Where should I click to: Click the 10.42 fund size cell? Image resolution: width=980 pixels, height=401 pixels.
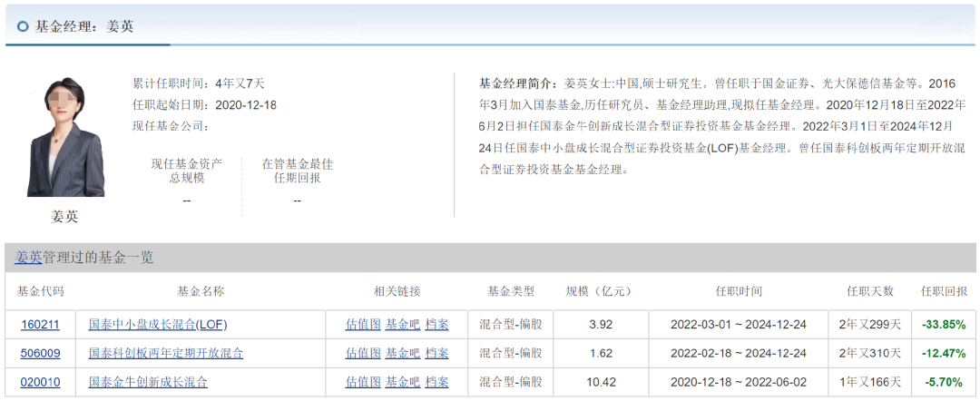[x=602, y=382]
